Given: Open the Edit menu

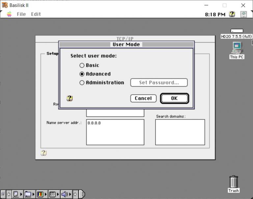Looking at the screenshot, I should [36, 14].
